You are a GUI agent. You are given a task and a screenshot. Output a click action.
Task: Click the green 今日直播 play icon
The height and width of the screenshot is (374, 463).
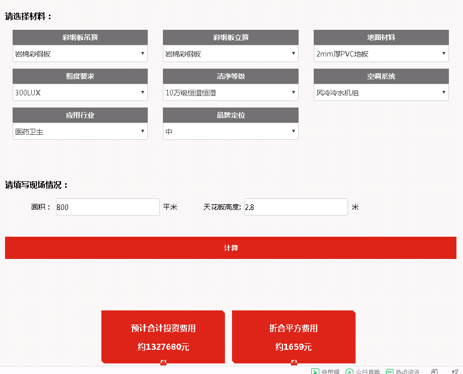click(350, 371)
